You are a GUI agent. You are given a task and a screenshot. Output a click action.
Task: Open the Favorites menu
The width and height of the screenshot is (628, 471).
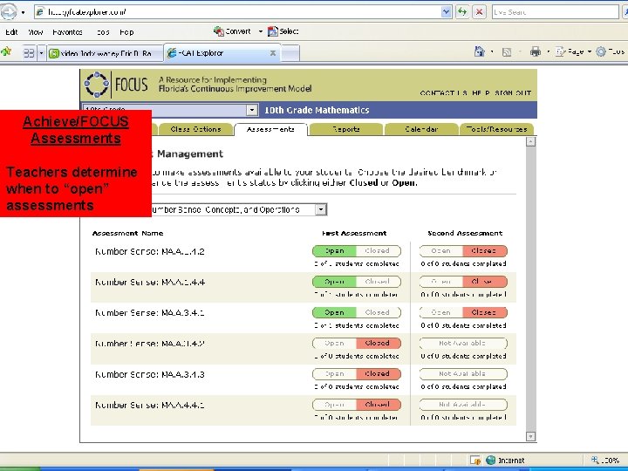pyautogui.click(x=67, y=32)
